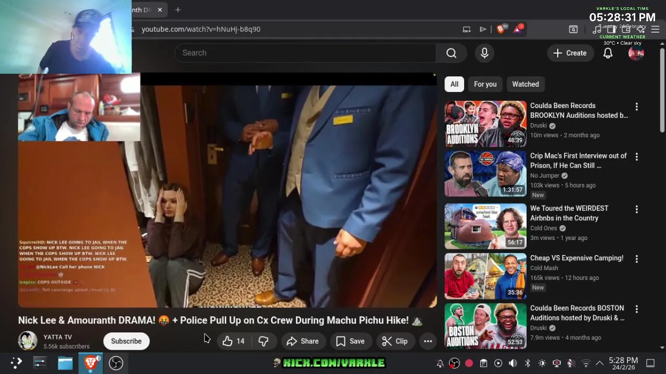Select the Watched filter chip
The height and width of the screenshot is (374, 666).
[526, 84]
